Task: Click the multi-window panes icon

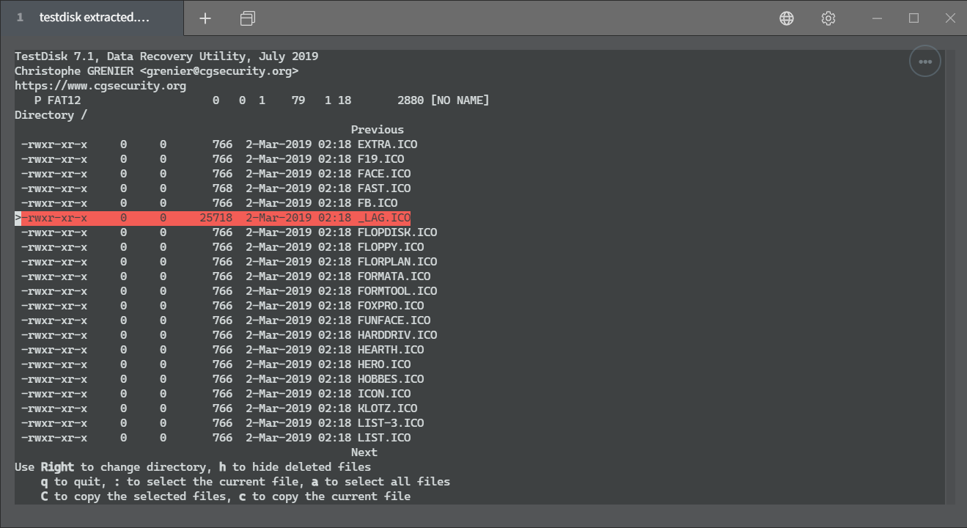Action: click(x=248, y=18)
